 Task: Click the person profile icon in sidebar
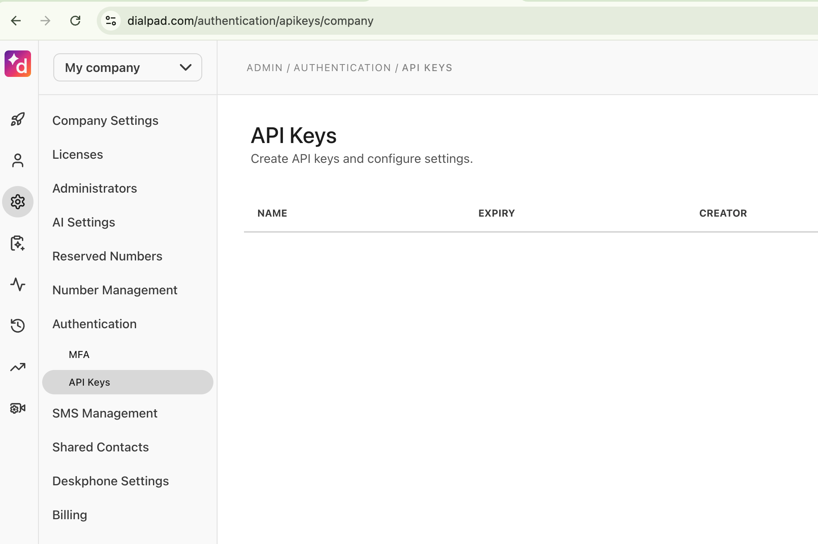click(x=18, y=161)
